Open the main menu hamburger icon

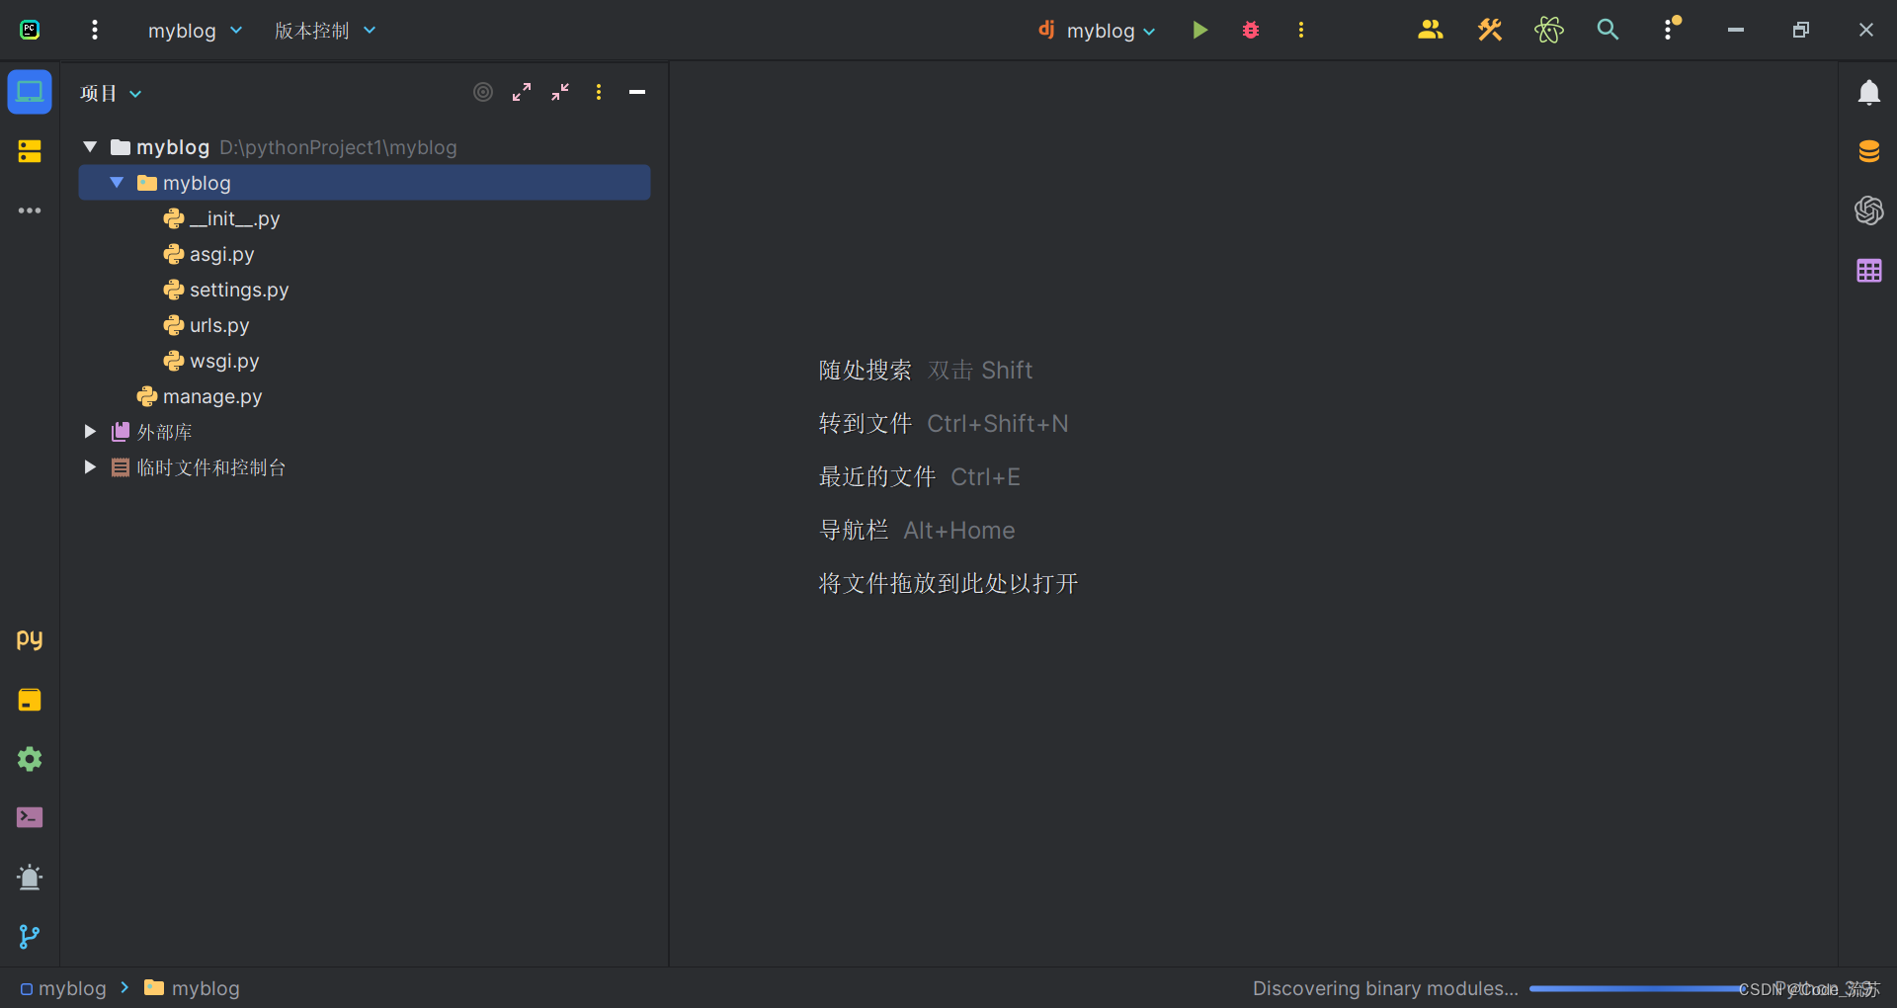95,30
